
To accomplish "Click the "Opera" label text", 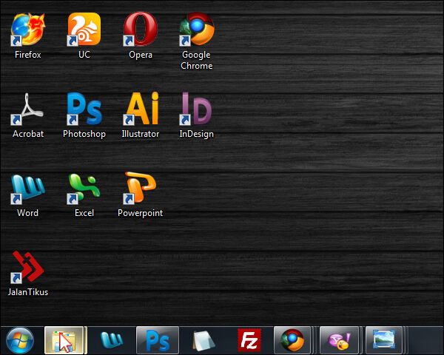I will click(141, 54).
